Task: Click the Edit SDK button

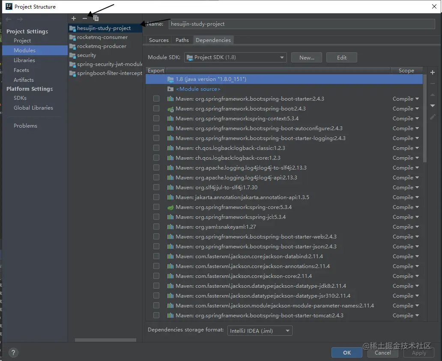Action: tap(342, 57)
